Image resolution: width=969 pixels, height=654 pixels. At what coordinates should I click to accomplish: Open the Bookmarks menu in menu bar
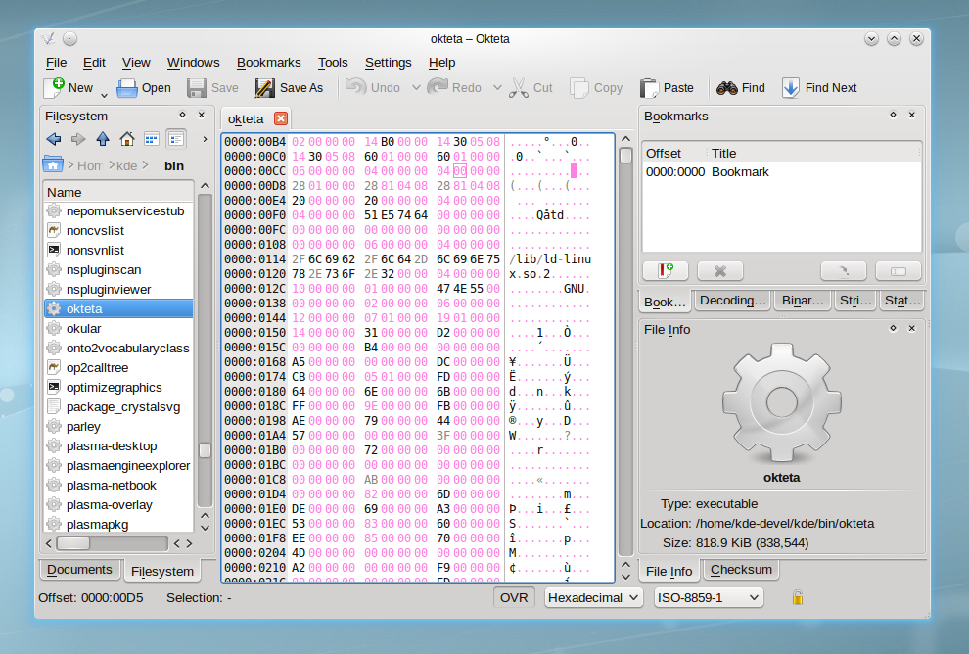(268, 62)
